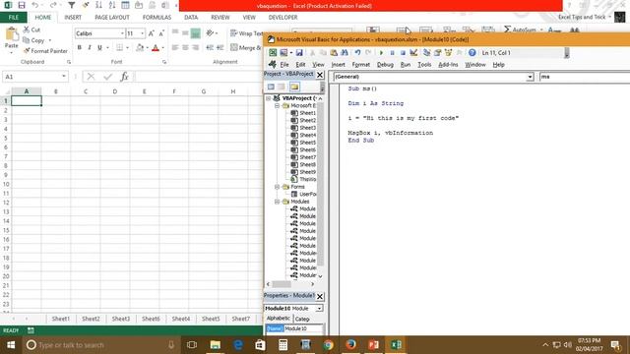Toggle Bold in the Excel Font group
The image size is (630, 354).
(x=80, y=47)
